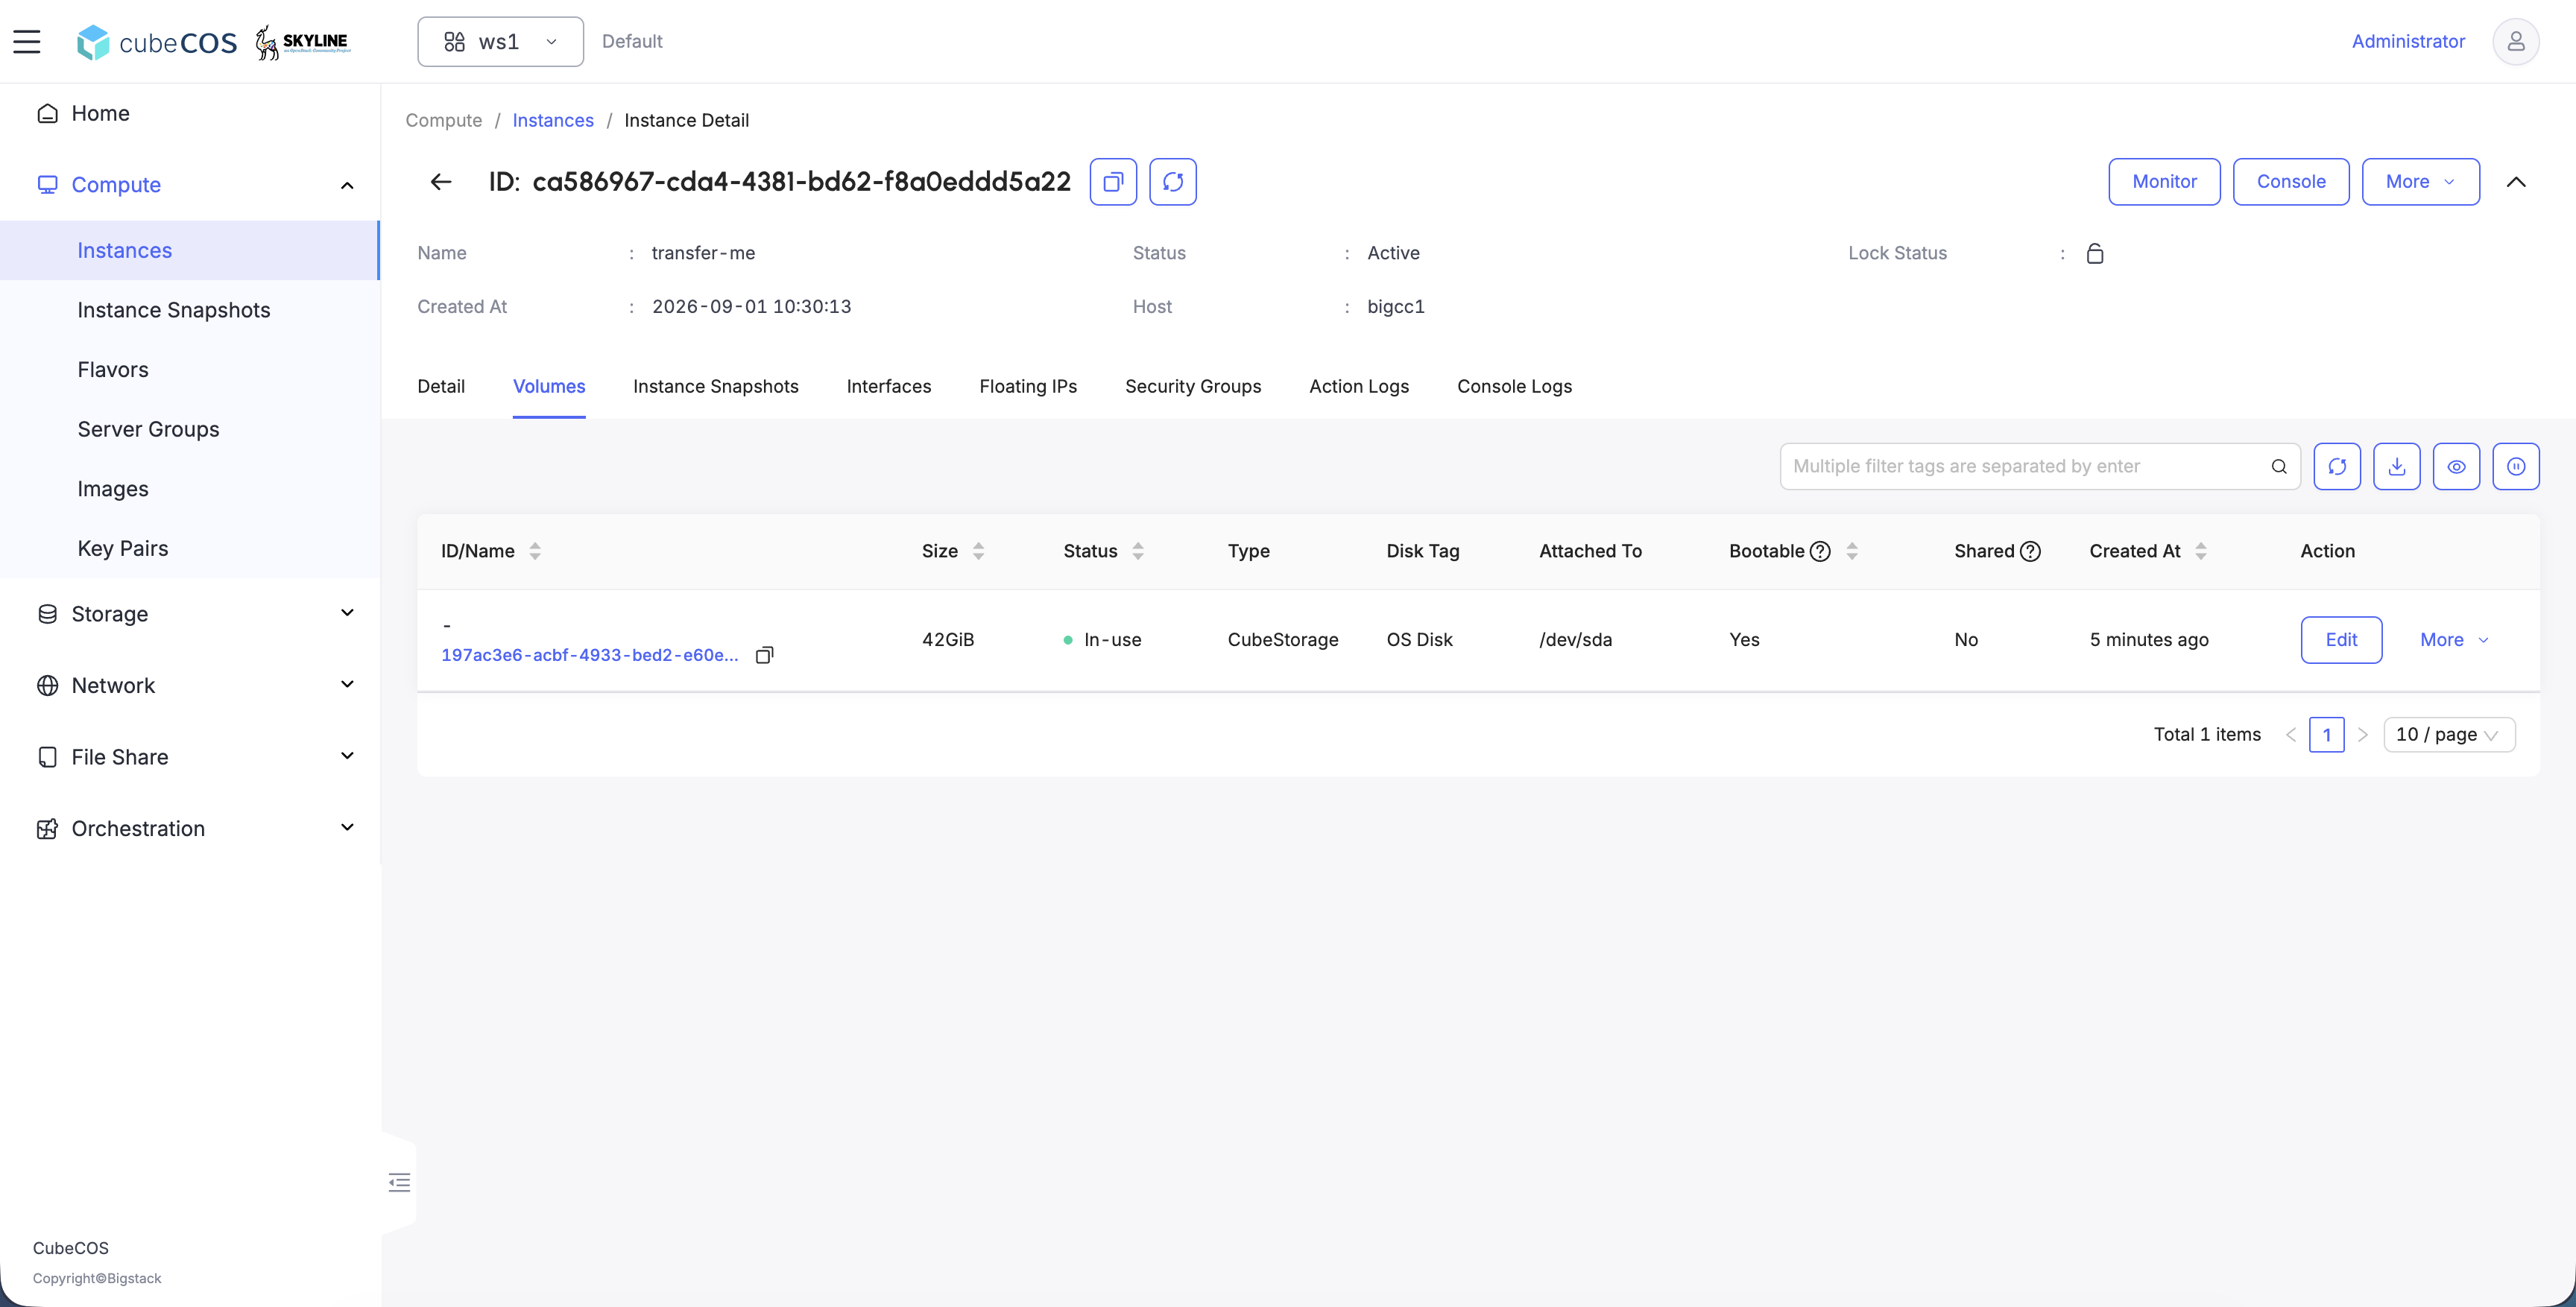
Task: Open the Administrator user avatar
Action: pos(2516,41)
